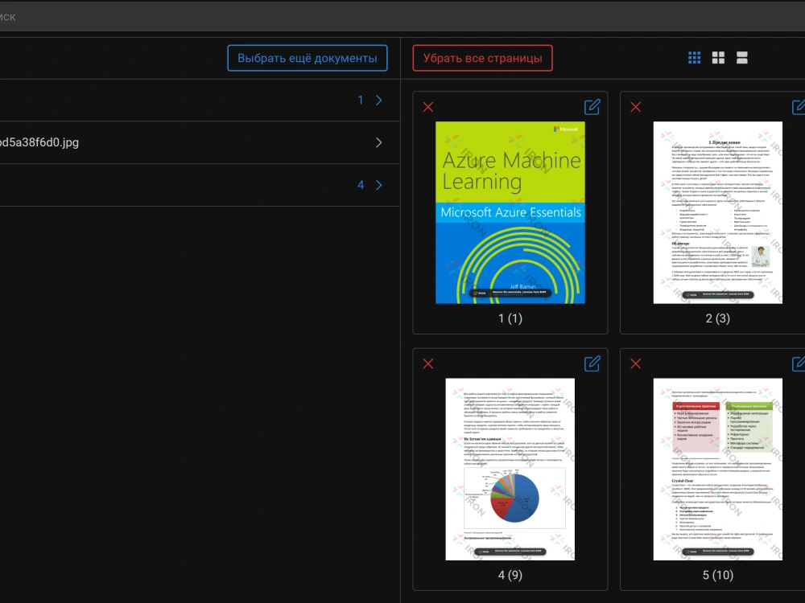Click 'Выбрать ещё документы' button
The width and height of the screenshot is (805, 603).
pyautogui.click(x=307, y=58)
